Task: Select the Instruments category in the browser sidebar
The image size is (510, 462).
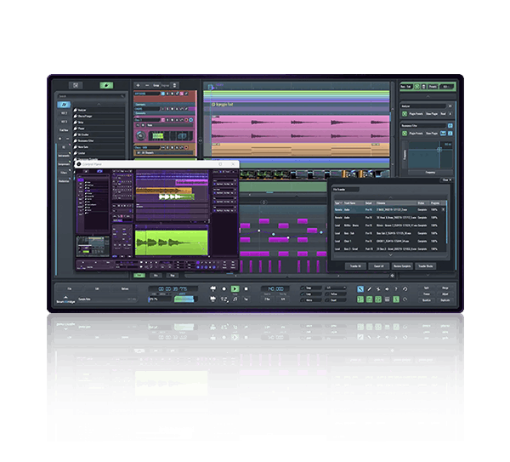Action: [64, 156]
